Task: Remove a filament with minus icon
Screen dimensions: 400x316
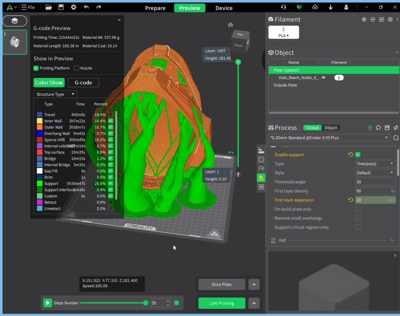Action: (x=373, y=19)
